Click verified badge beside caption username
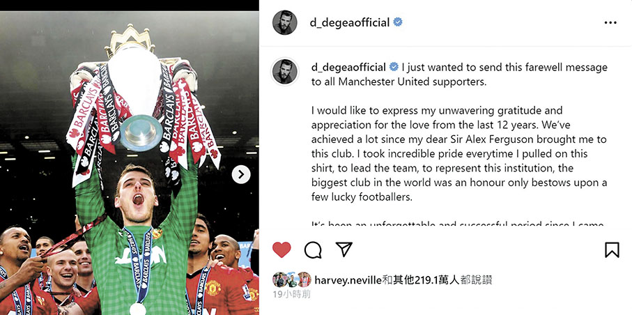The image size is (632, 315). coord(394,67)
